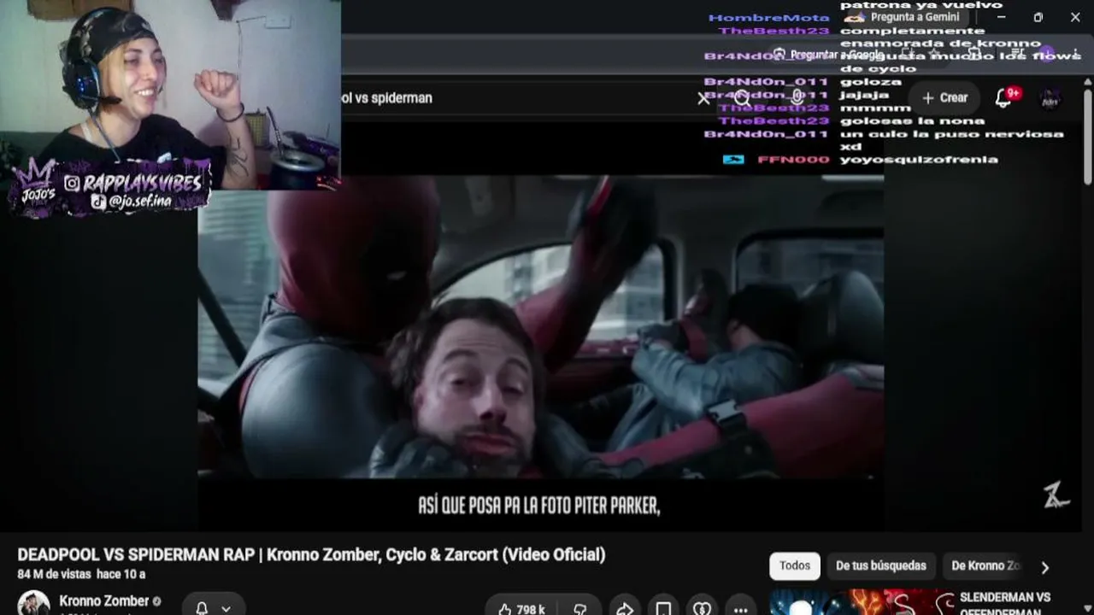Viewport: 1094px width, 615px height.
Task: Open Kronno Zomber channel avatar
Action: (x=34, y=603)
